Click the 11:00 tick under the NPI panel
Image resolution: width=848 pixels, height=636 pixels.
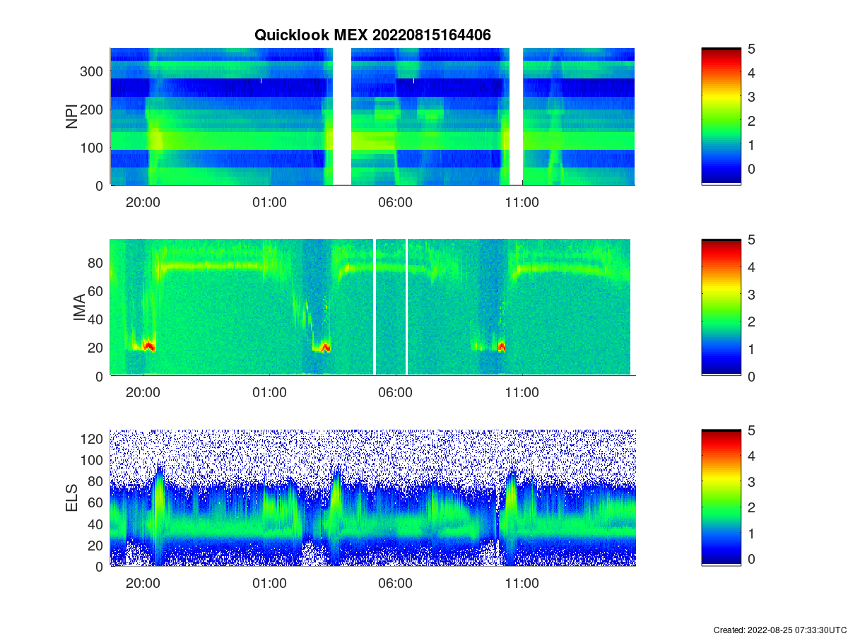click(x=522, y=202)
